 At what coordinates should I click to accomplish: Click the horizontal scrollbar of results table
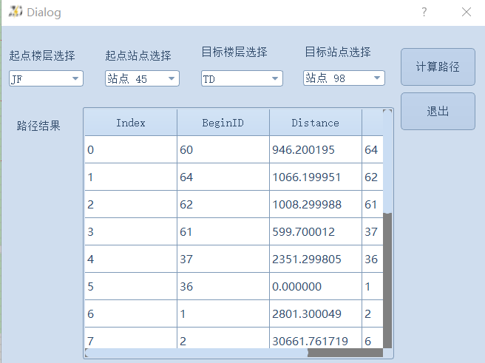click(234, 353)
